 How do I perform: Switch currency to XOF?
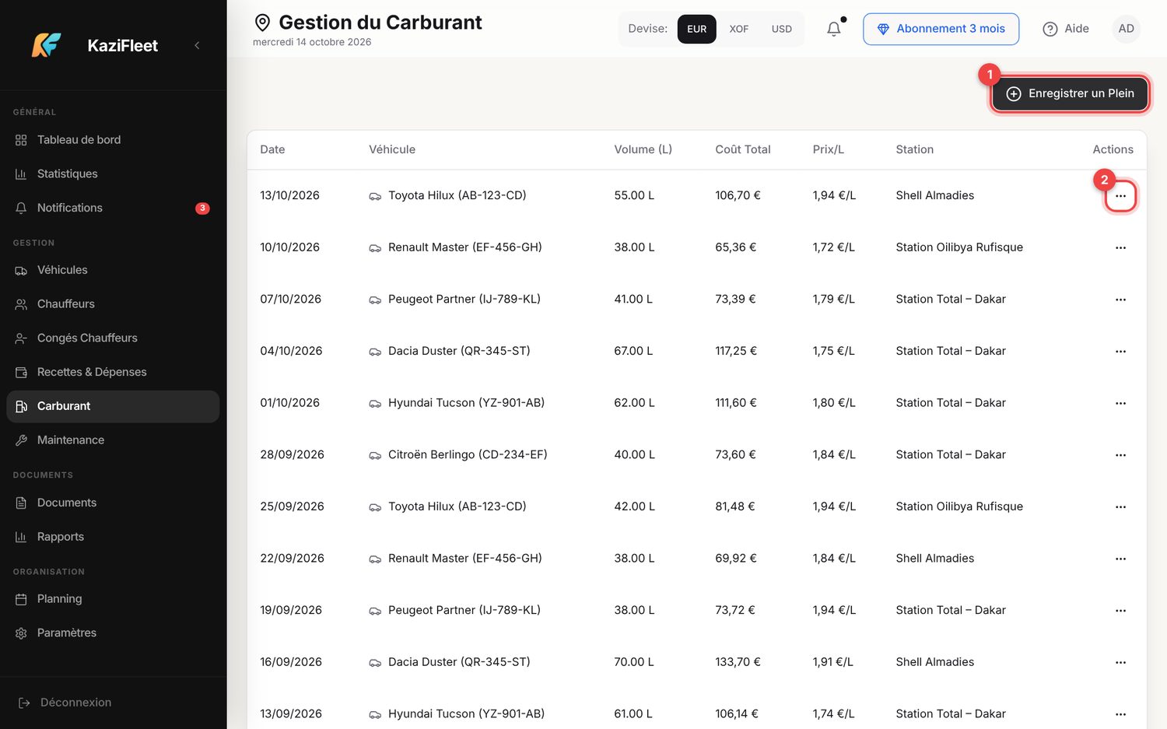739,29
